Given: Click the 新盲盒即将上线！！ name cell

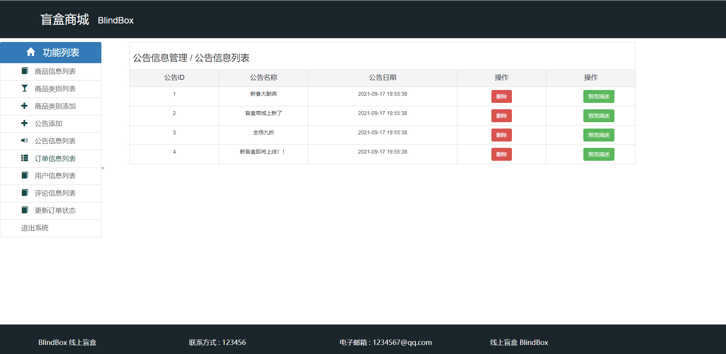Looking at the screenshot, I should tap(263, 154).
